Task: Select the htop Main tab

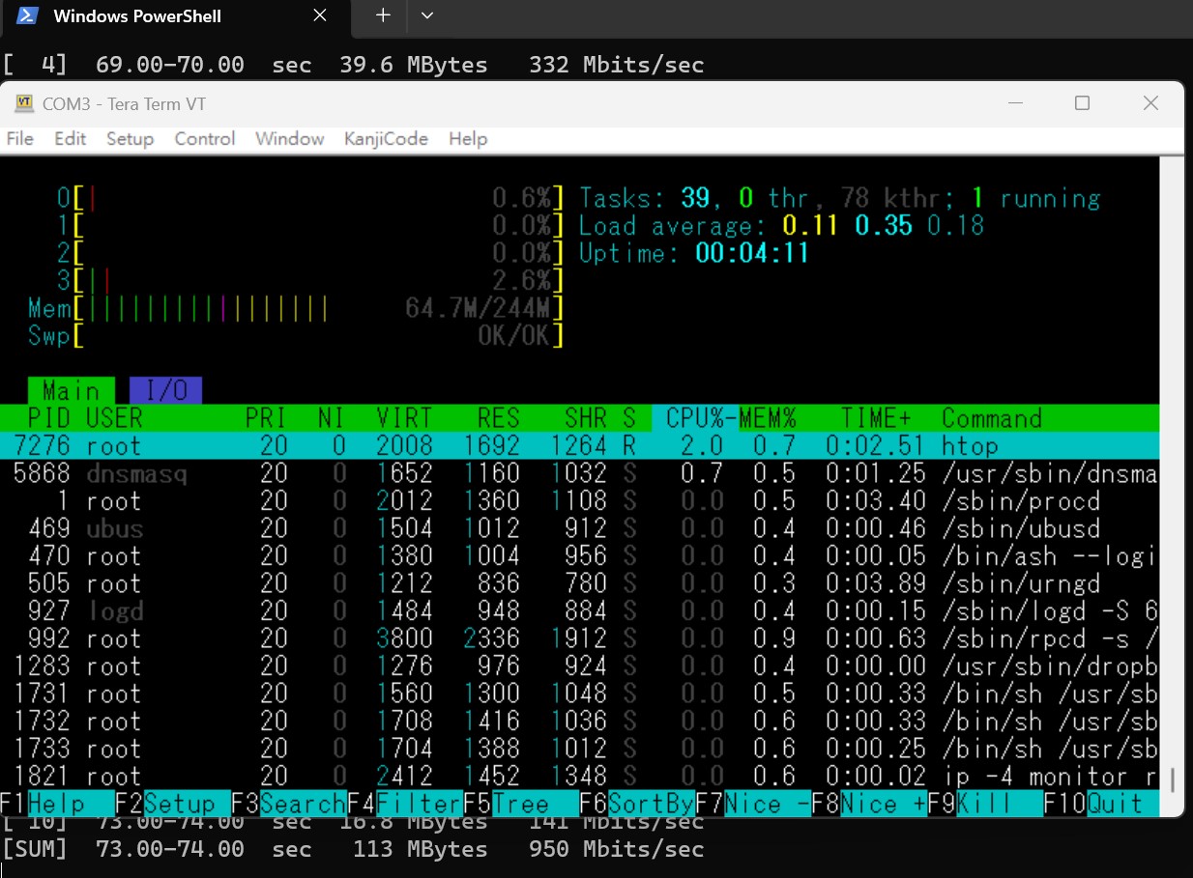Action: coord(71,390)
